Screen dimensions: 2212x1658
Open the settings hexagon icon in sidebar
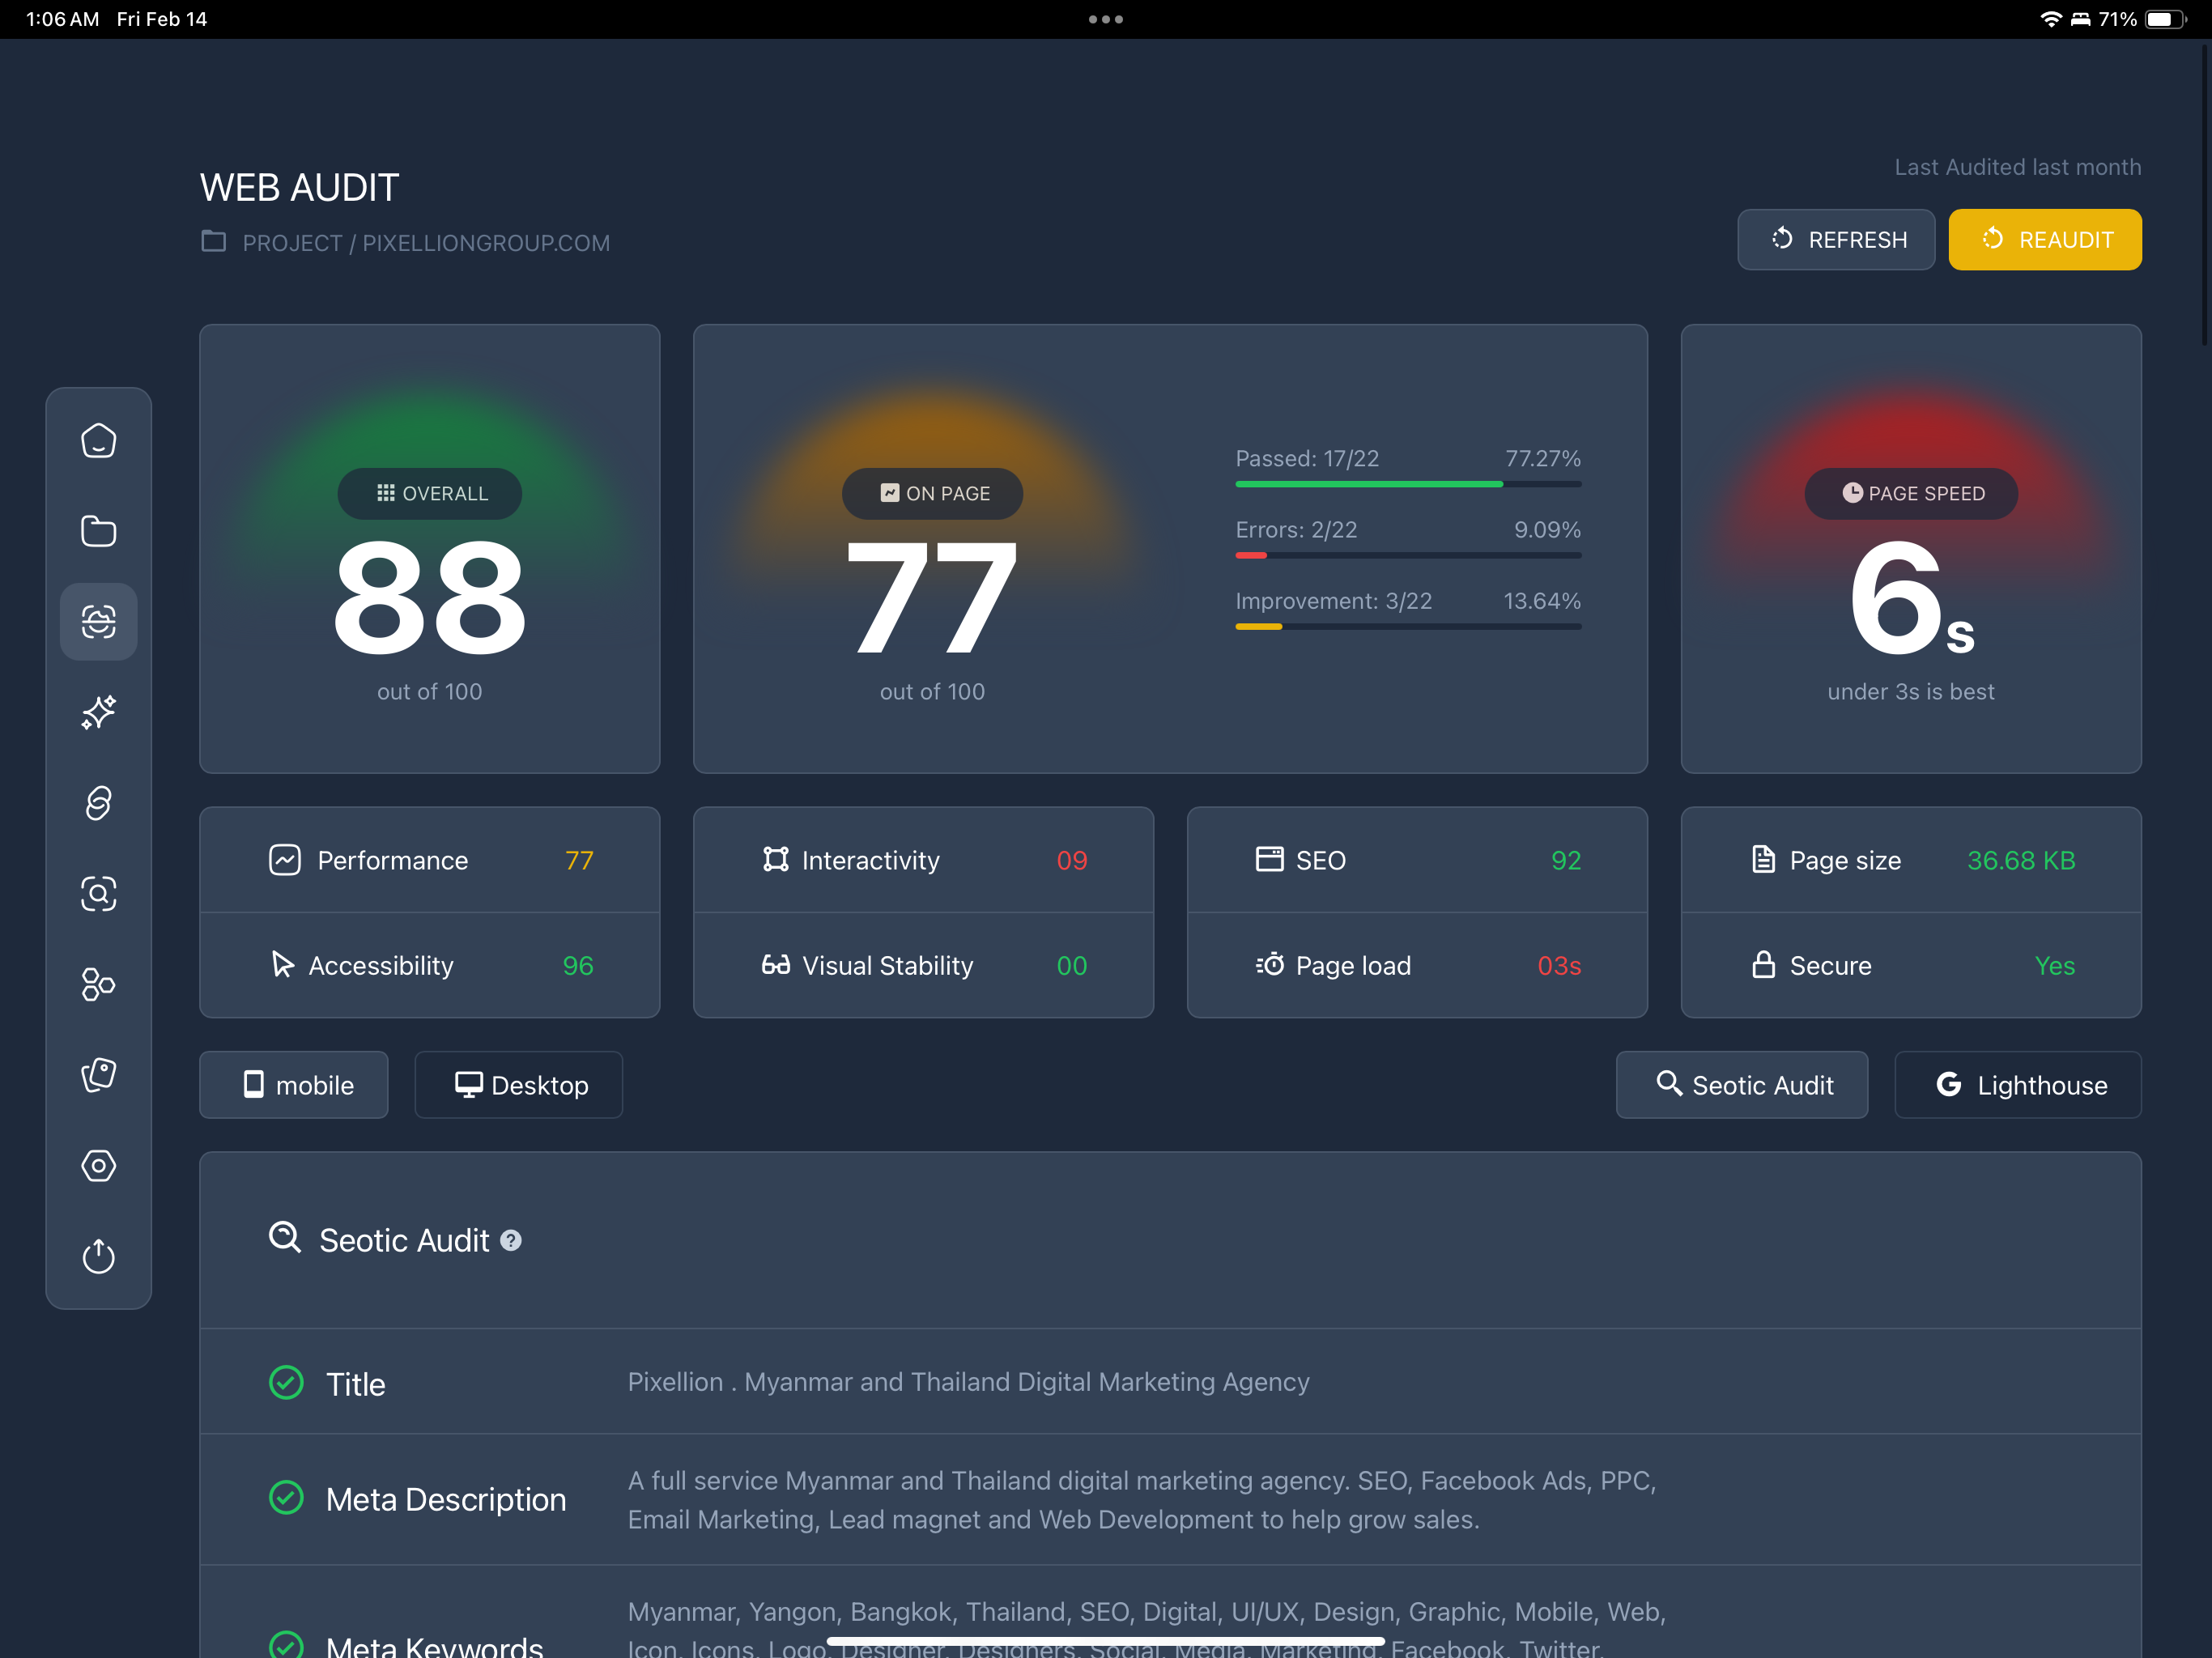point(98,1165)
